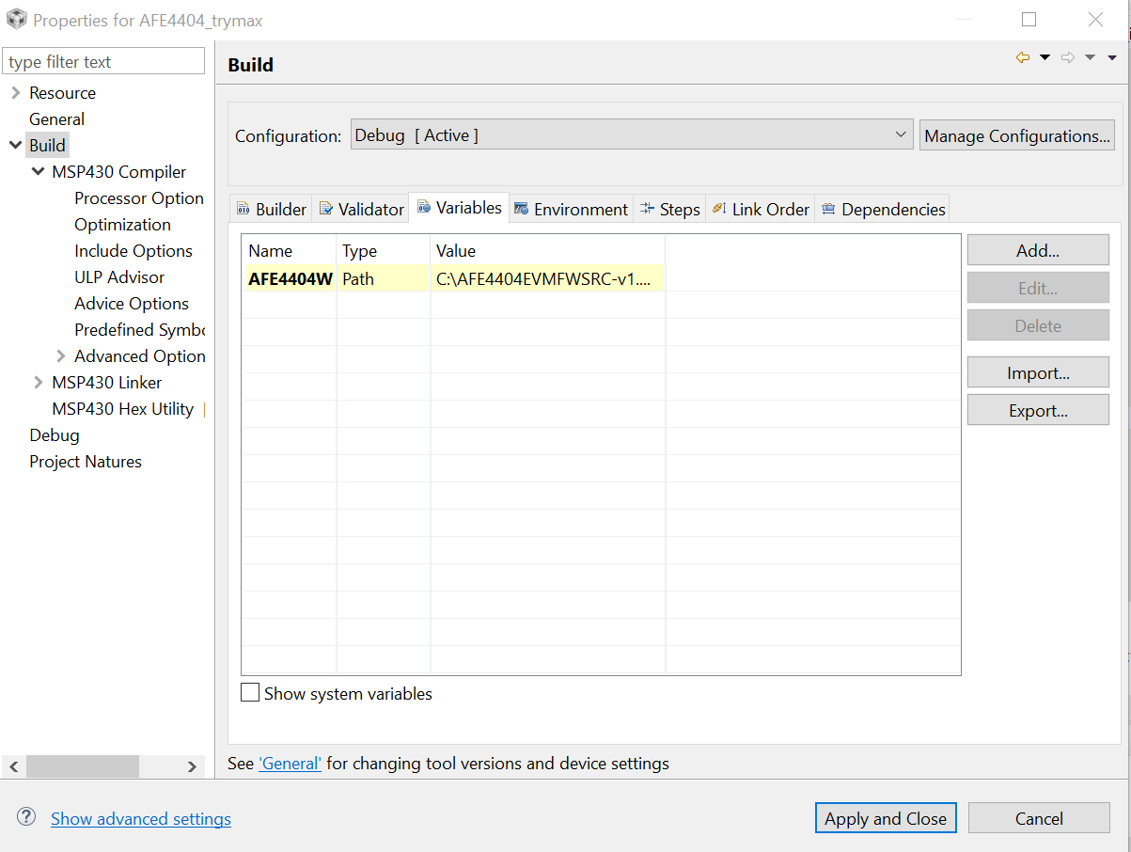The image size is (1131, 852).
Task: Click the Steps tab icon
Action: [647, 208]
